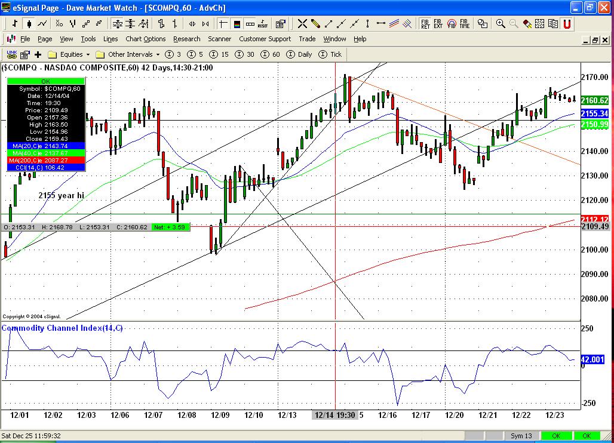Image resolution: width=614 pixels, height=443 pixels.
Task: Click the Commodity Channel Index(14,C) title
Action: (62, 328)
